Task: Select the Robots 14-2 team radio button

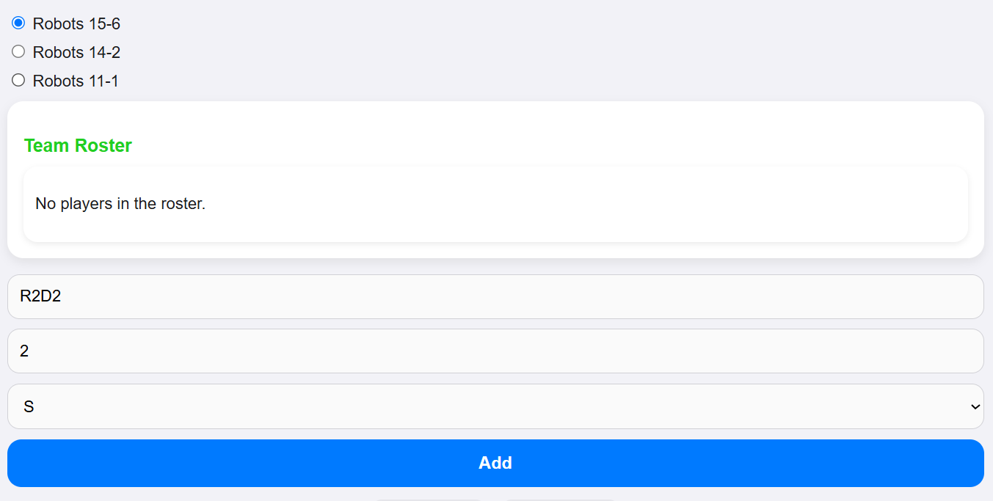Action: pos(18,51)
